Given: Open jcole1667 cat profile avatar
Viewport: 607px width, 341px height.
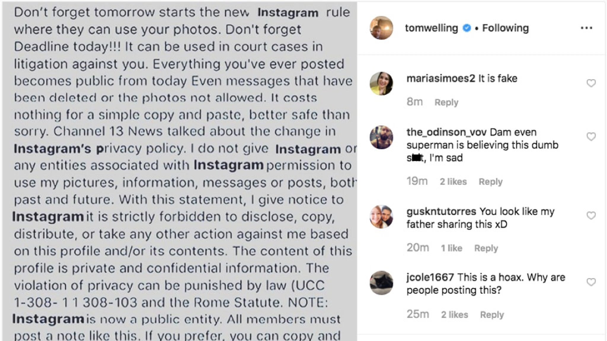Looking at the screenshot, I should (381, 283).
